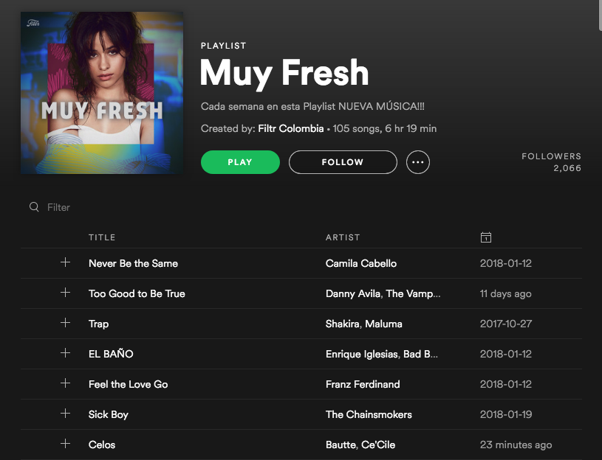Click plus icon next to Feel the Love Go

pos(65,383)
